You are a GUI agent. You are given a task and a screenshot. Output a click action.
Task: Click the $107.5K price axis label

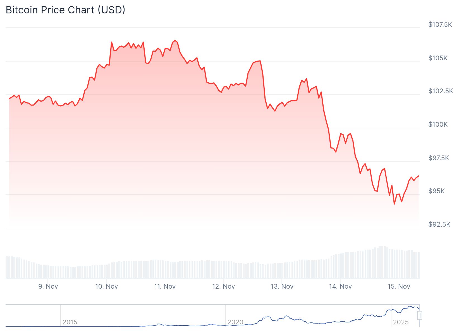[x=440, y=25]
